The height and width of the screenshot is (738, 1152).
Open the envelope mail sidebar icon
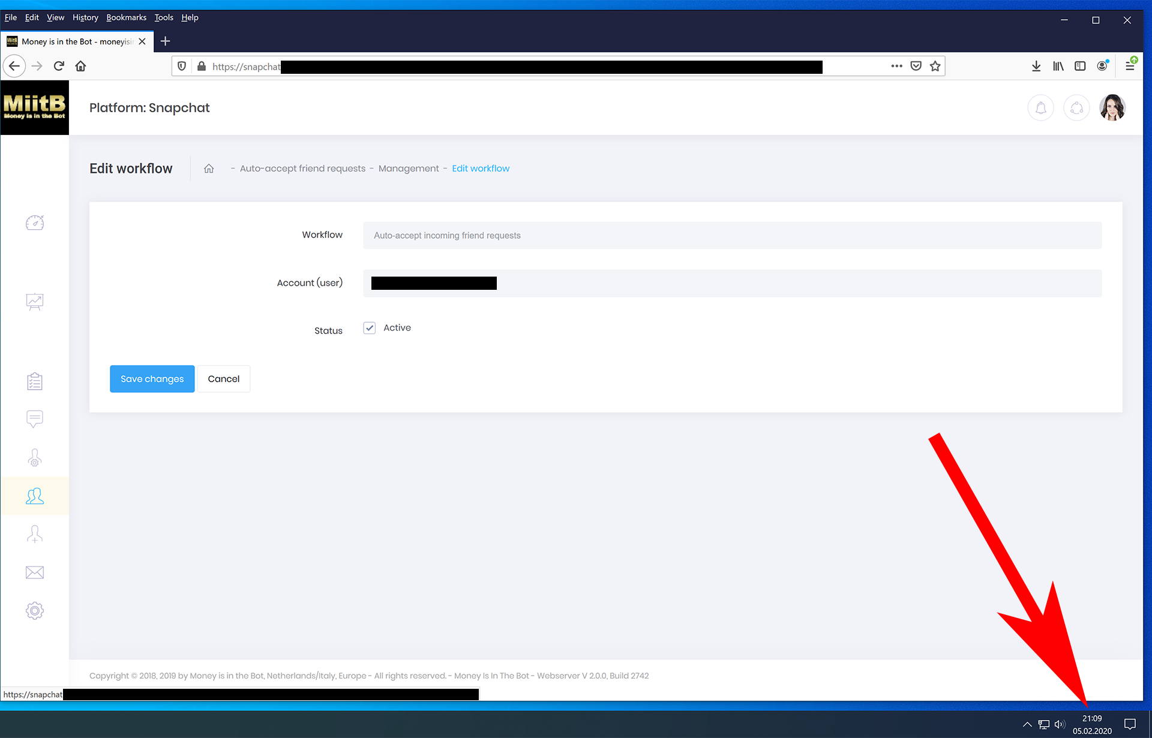pyautogui.click(x=35, y=572)
